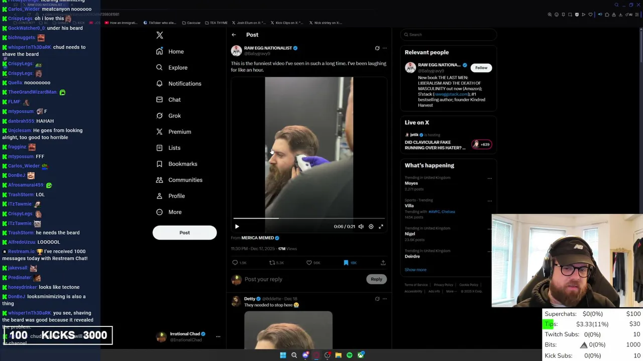Click the Windows Start button
The width and height of the screenshot is (643, 361).
pos(283,355)
